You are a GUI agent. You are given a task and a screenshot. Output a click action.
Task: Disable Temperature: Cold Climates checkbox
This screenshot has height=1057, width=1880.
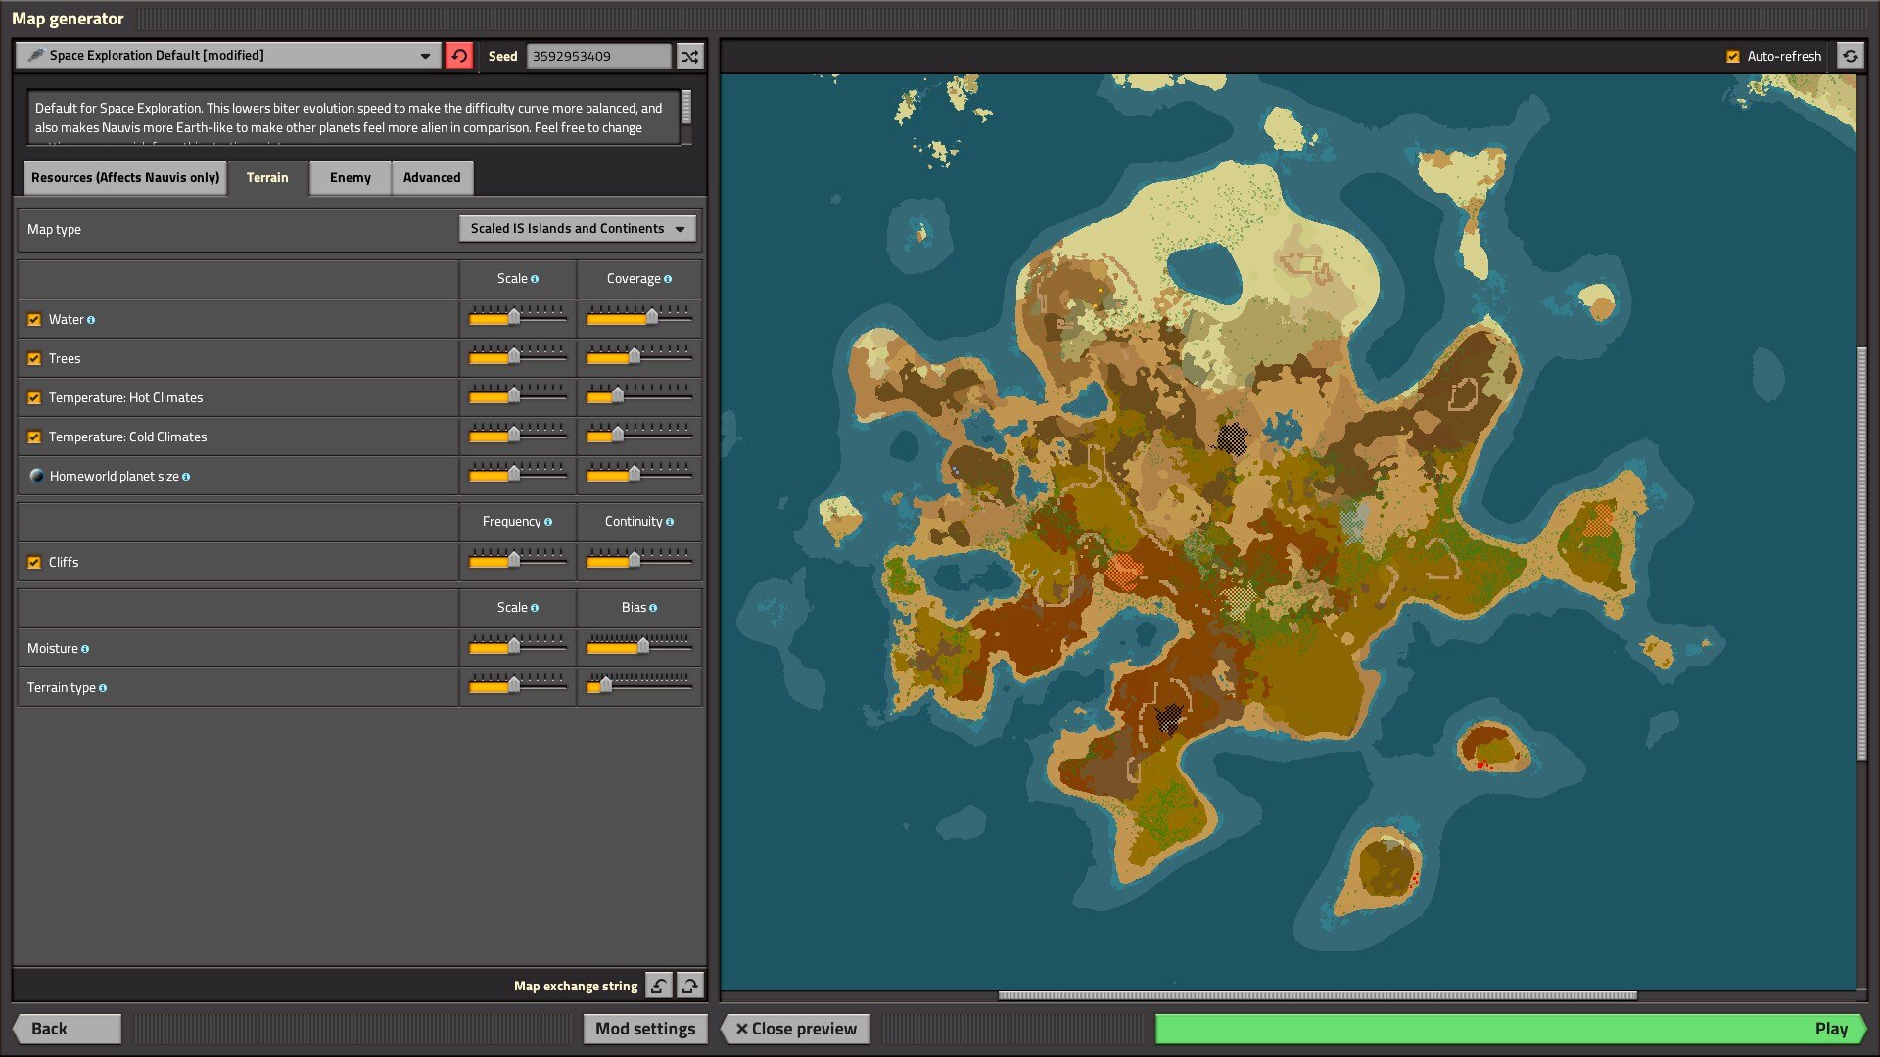34,437
